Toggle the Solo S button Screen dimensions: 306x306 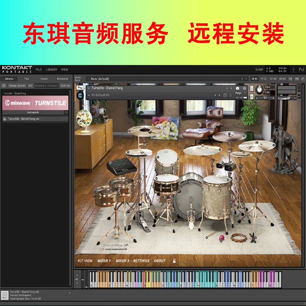(252, 88)
